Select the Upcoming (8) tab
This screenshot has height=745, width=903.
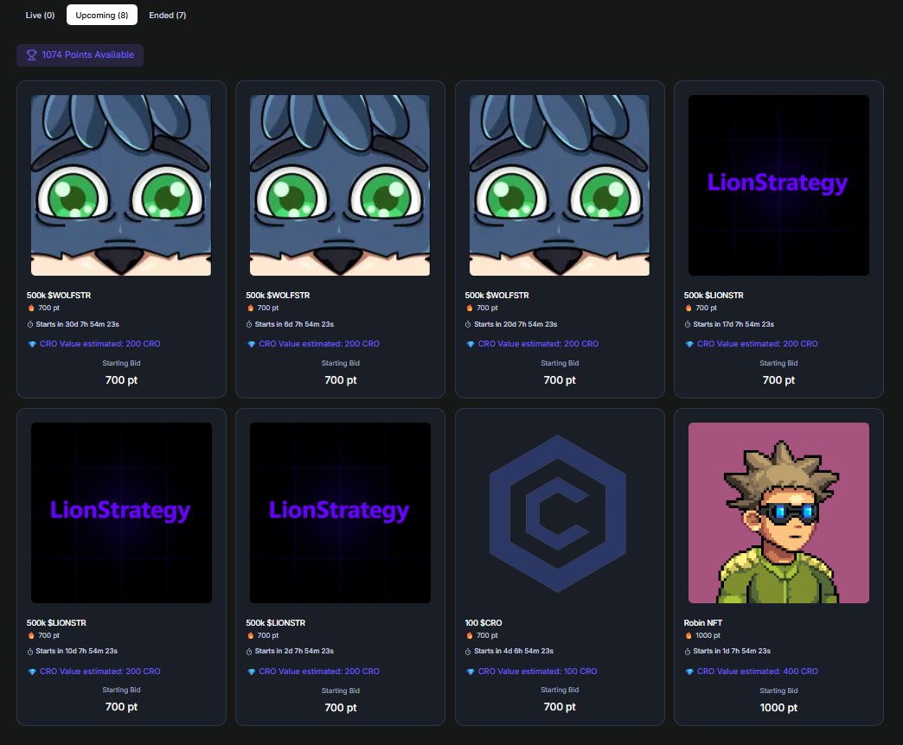coord(102,15)
